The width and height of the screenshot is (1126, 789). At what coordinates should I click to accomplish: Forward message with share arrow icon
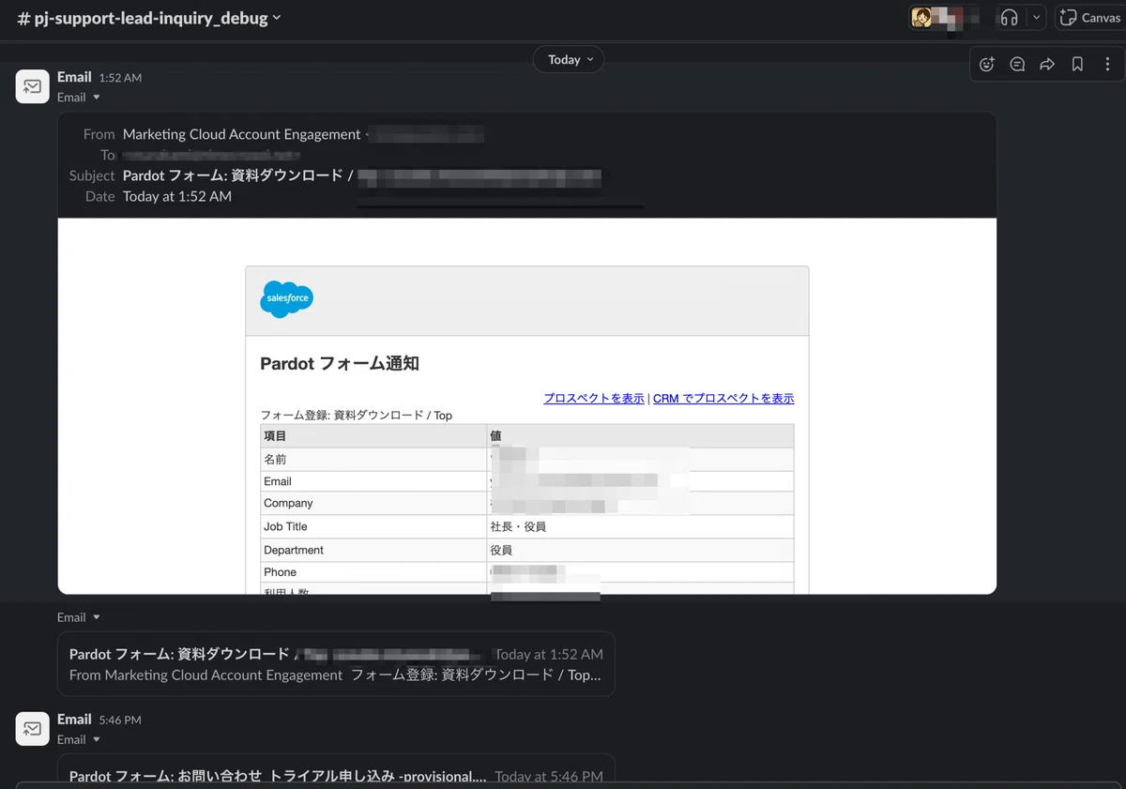click(1047, 65)
